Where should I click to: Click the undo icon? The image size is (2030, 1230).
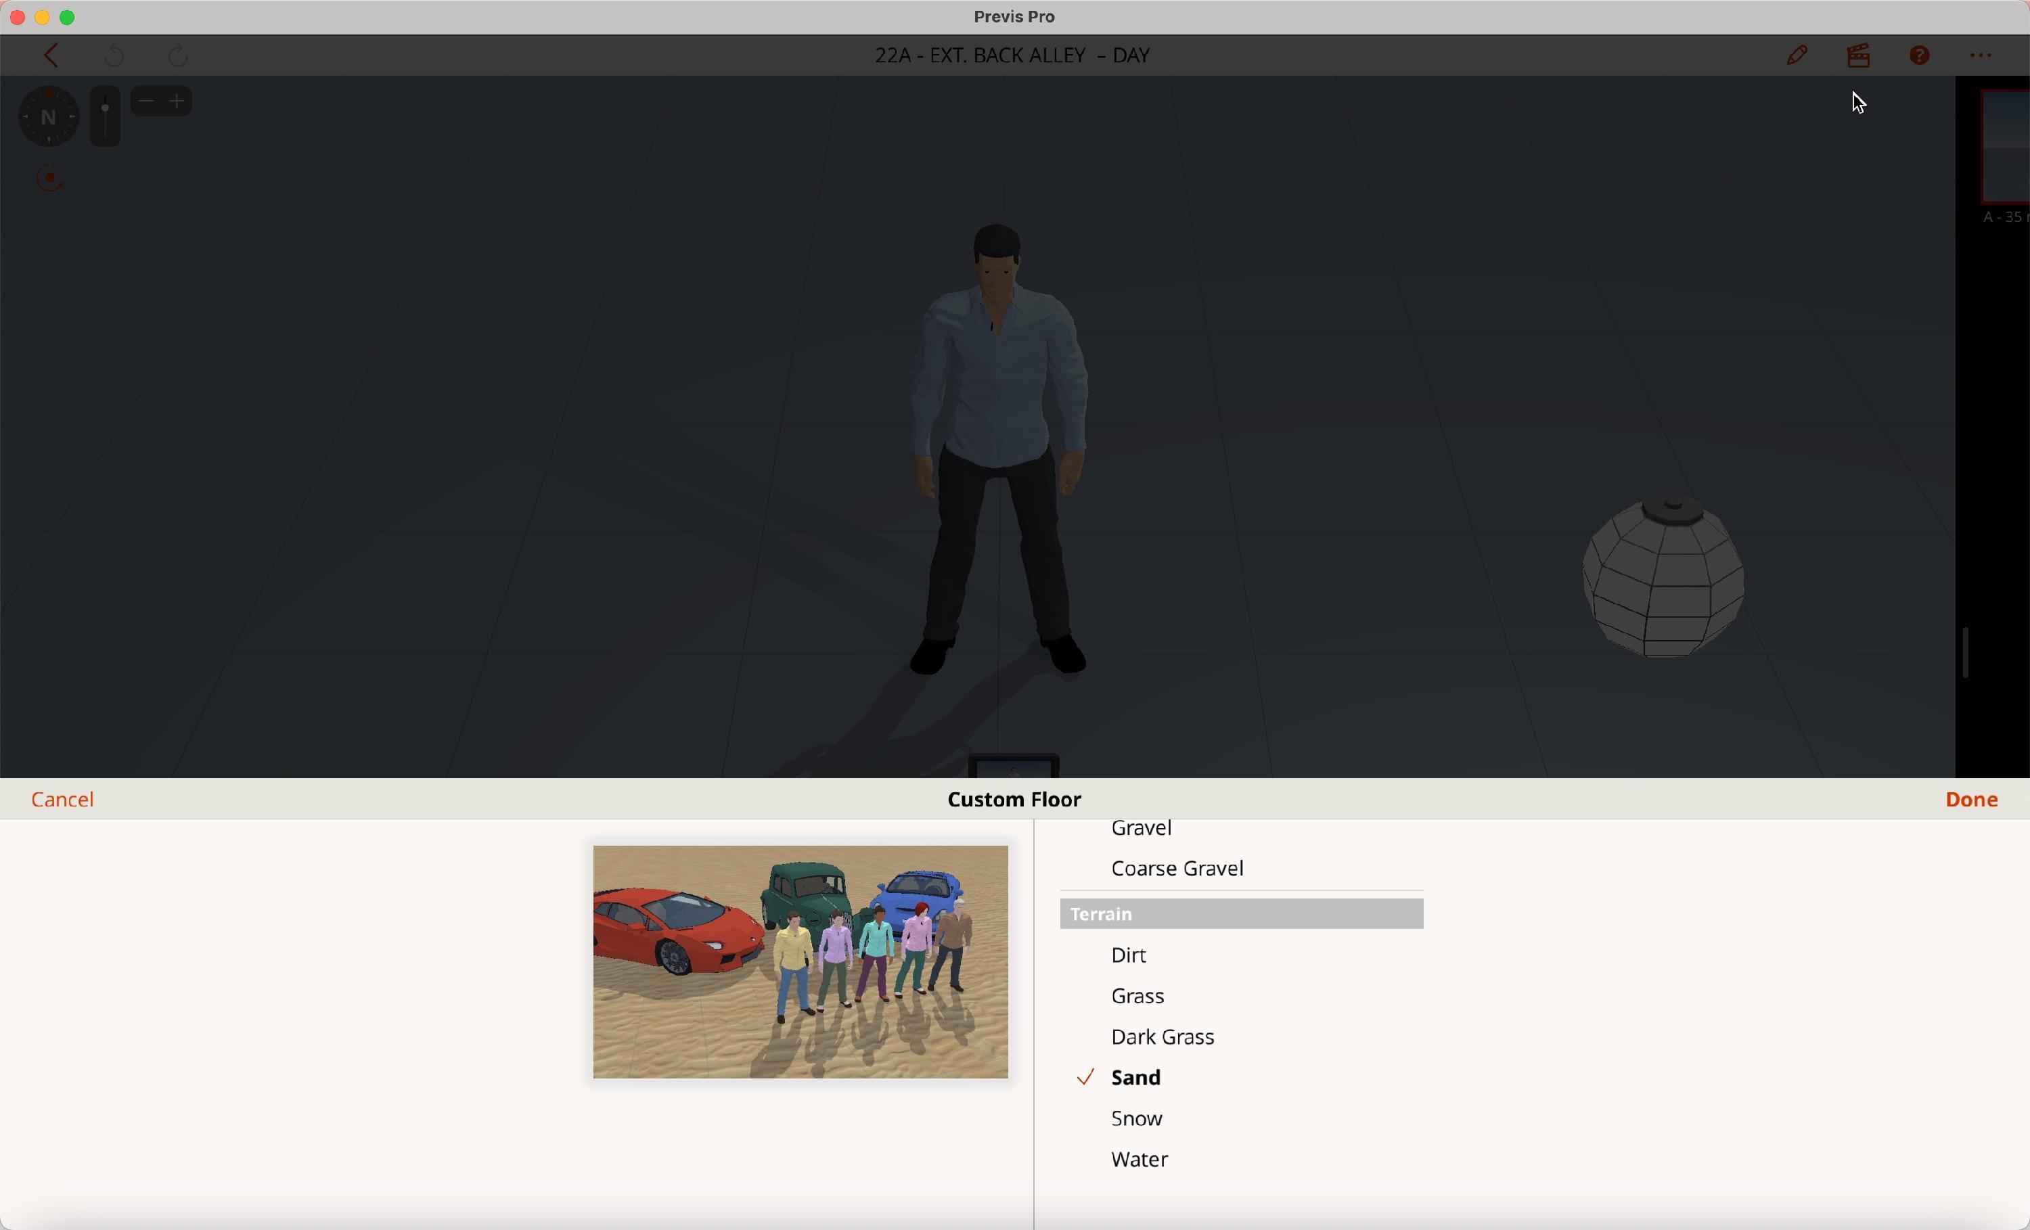pyautogui.click(x=114, y=56)
